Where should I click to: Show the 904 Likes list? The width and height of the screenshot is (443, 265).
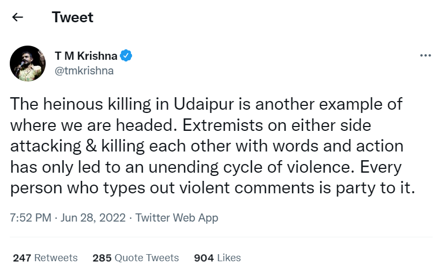217,257
